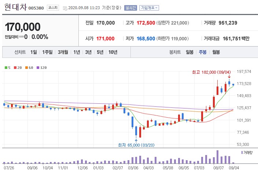Open the 기업개요 dropdown
Viewport: 258px width, 173px height.
click(x=149, y=8)
